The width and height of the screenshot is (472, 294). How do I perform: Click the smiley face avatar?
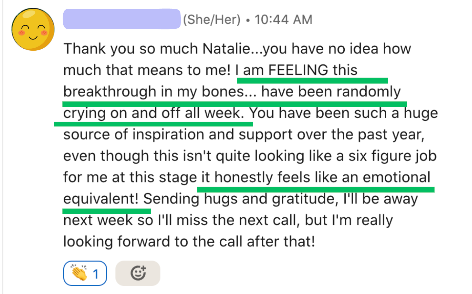pyautogui.click(x=33, y=30)
